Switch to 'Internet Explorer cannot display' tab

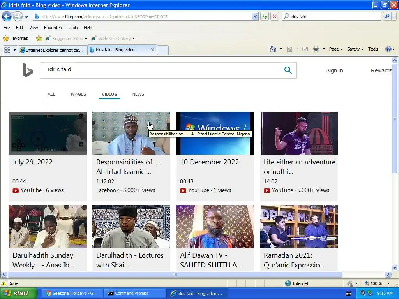(53, 50)
